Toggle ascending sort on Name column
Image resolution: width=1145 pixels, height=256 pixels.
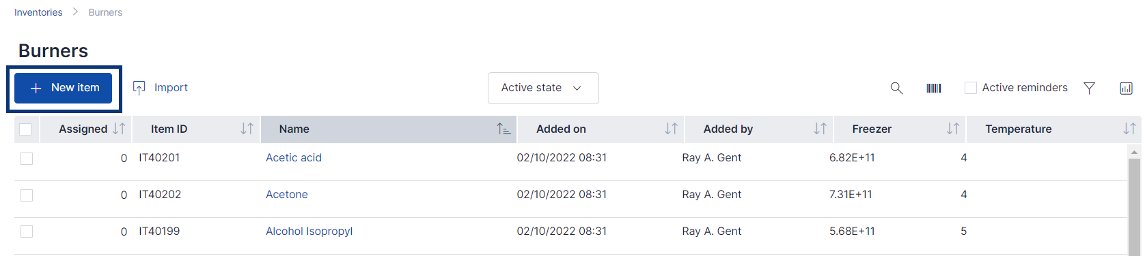coord(503,129)
